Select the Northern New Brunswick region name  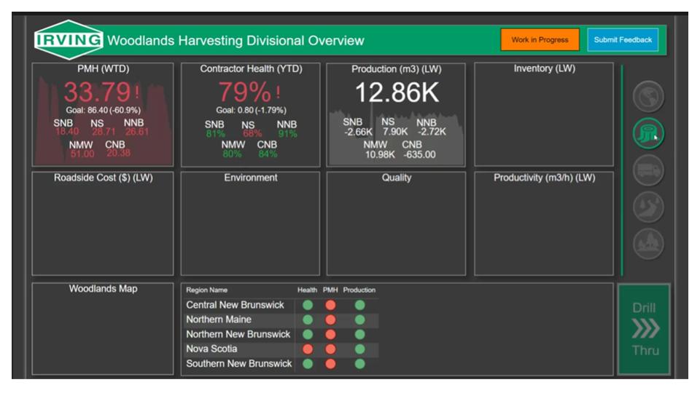238,334
